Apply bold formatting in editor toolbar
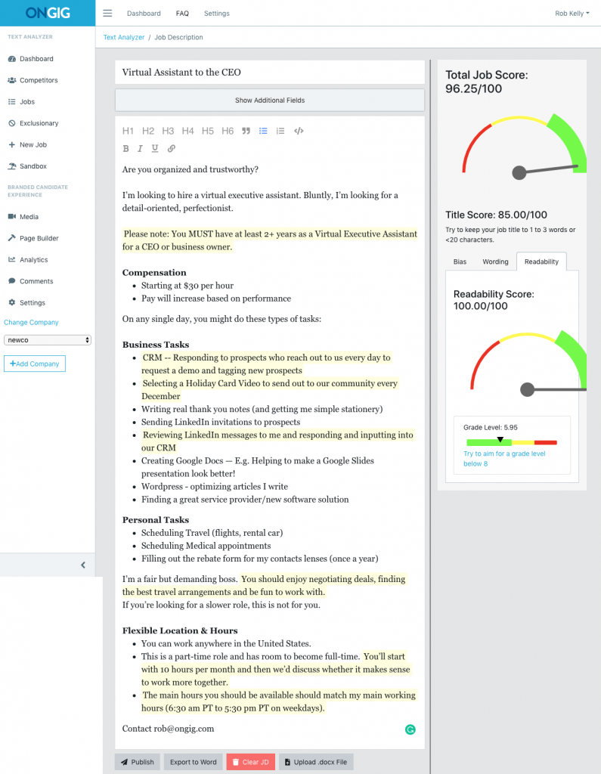Image resolution: width=601 pixels, height=774 pixels. (126, 149)
